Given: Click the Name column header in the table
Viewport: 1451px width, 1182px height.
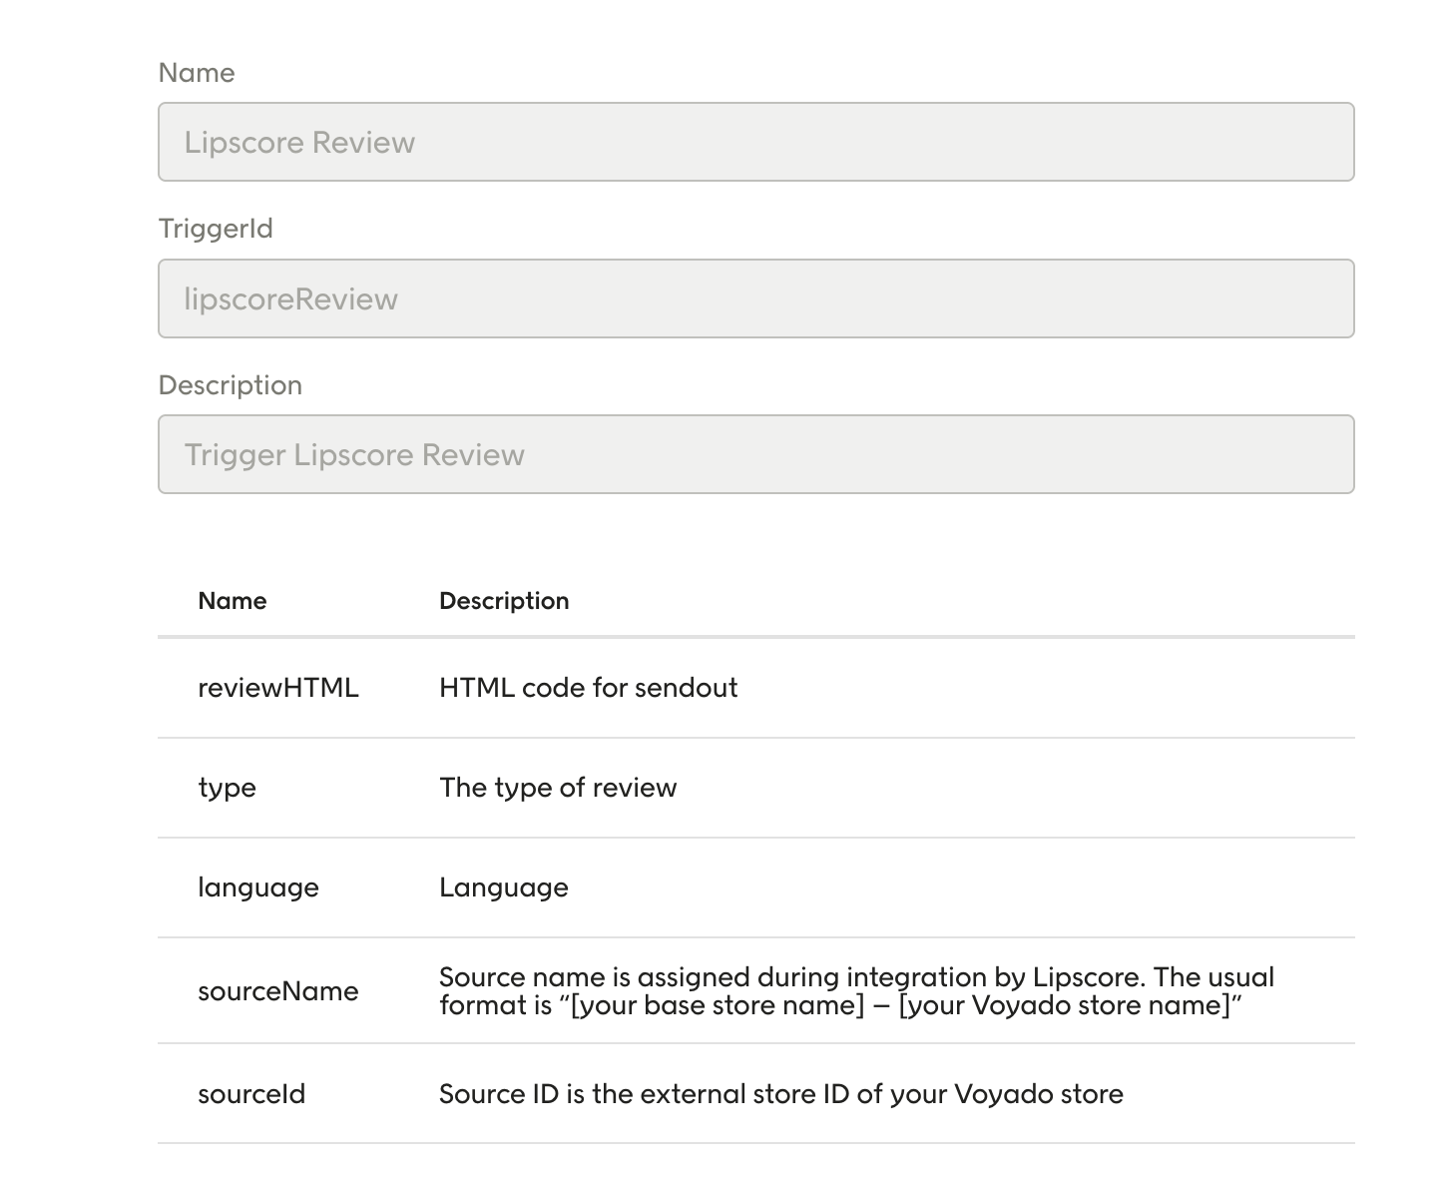Looking at the screenshot, I should (x=232, y=600).
